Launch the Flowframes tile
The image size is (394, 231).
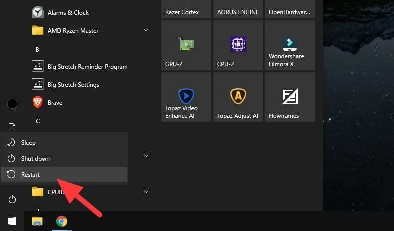pos(290,97)
